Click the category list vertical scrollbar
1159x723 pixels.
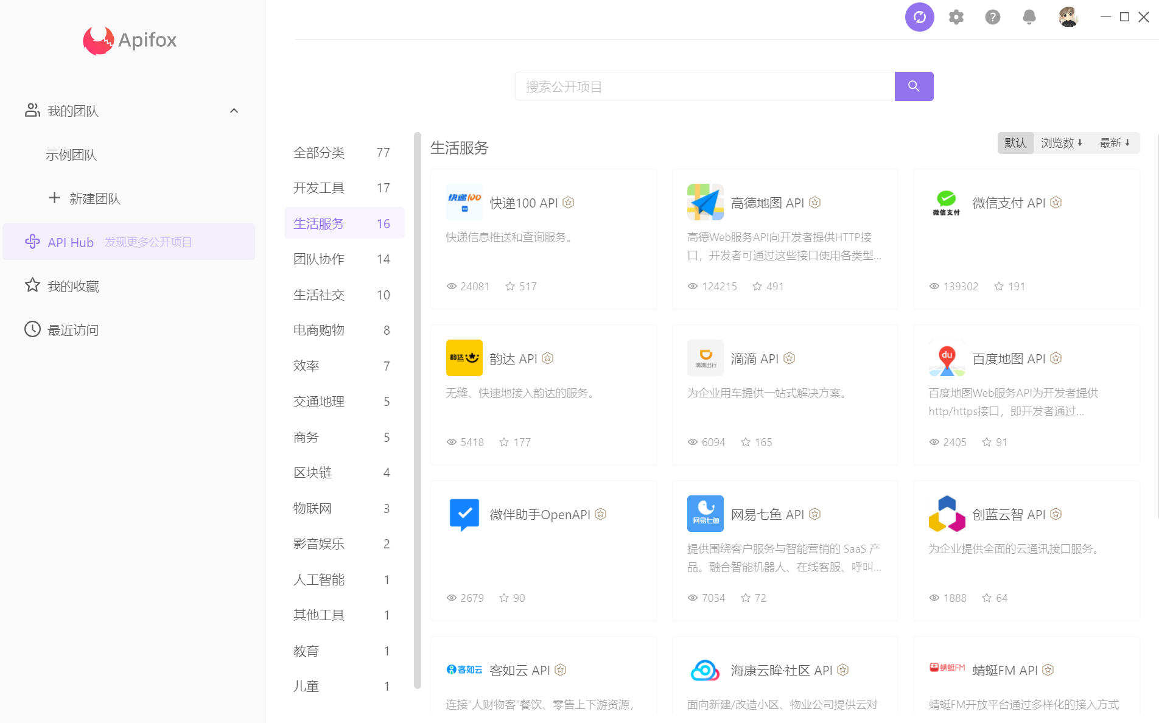(x=418, y=410)
